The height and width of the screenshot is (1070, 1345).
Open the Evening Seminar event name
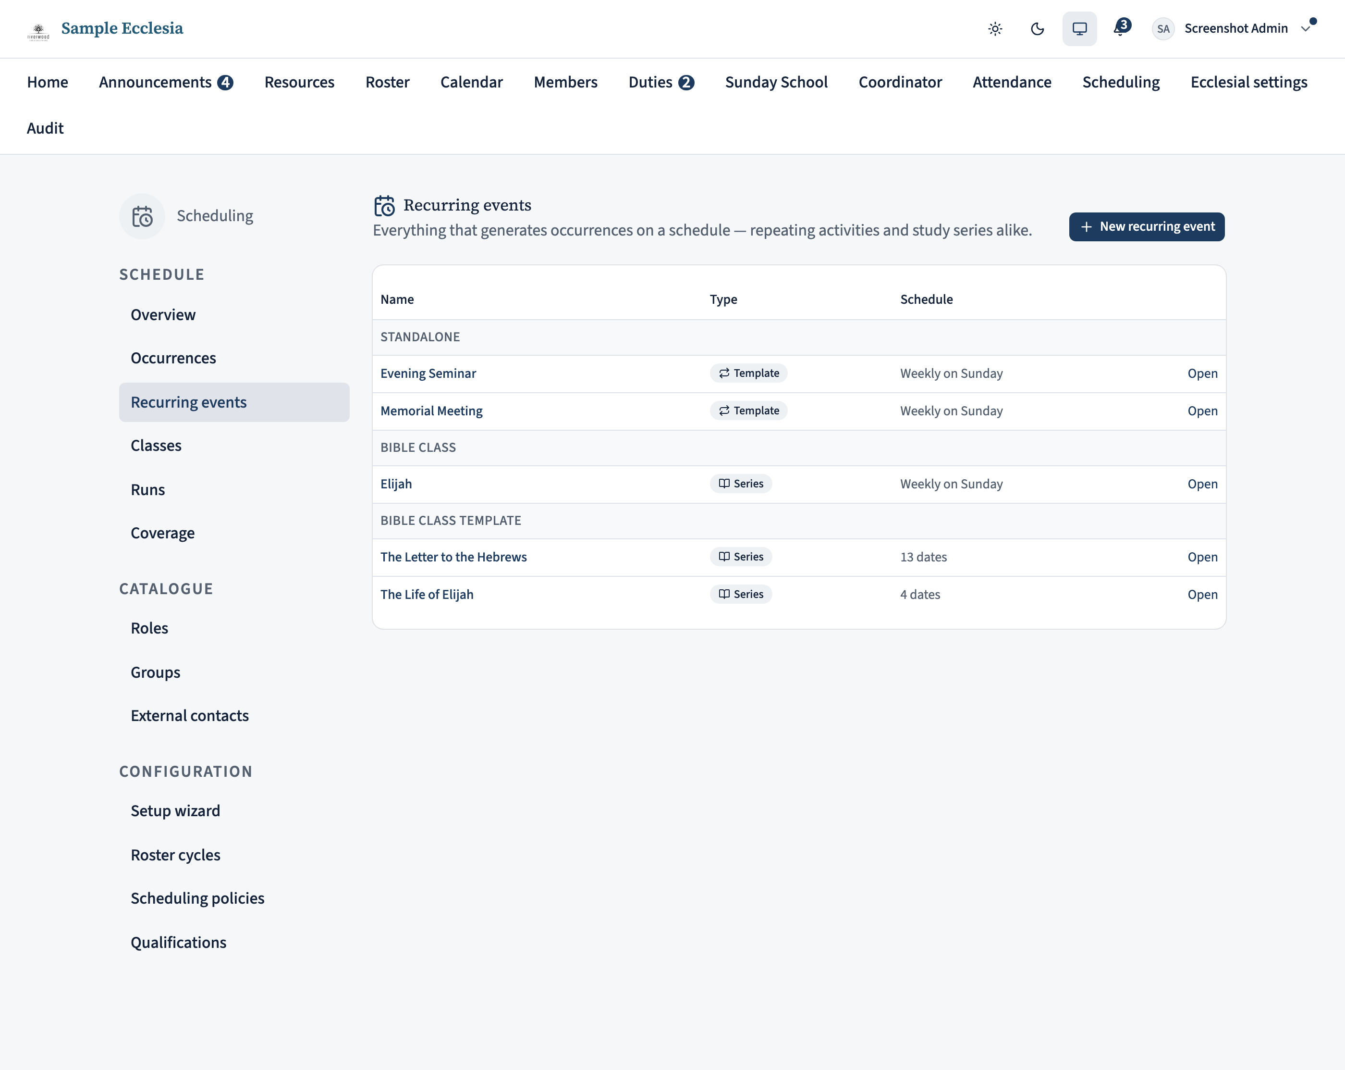[428, 373]
